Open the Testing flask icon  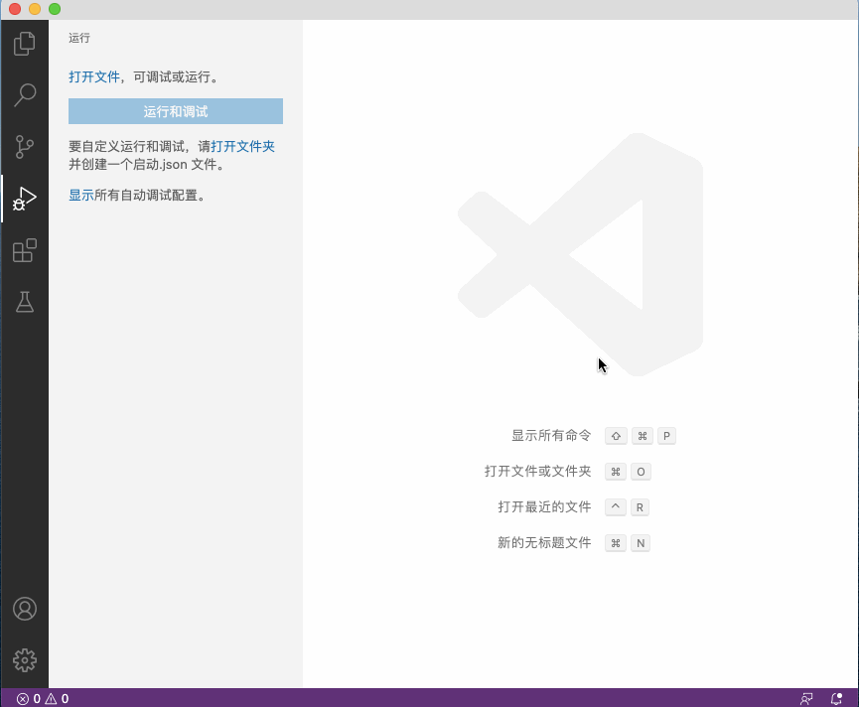click(24, 302)
